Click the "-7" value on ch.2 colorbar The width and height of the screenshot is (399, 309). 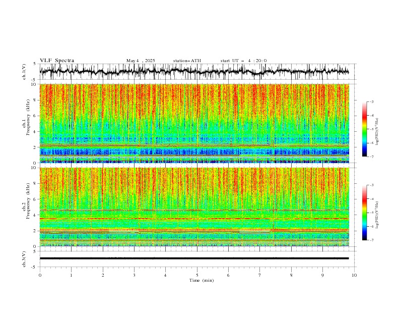pyautogui.click(x=372, y=240)
